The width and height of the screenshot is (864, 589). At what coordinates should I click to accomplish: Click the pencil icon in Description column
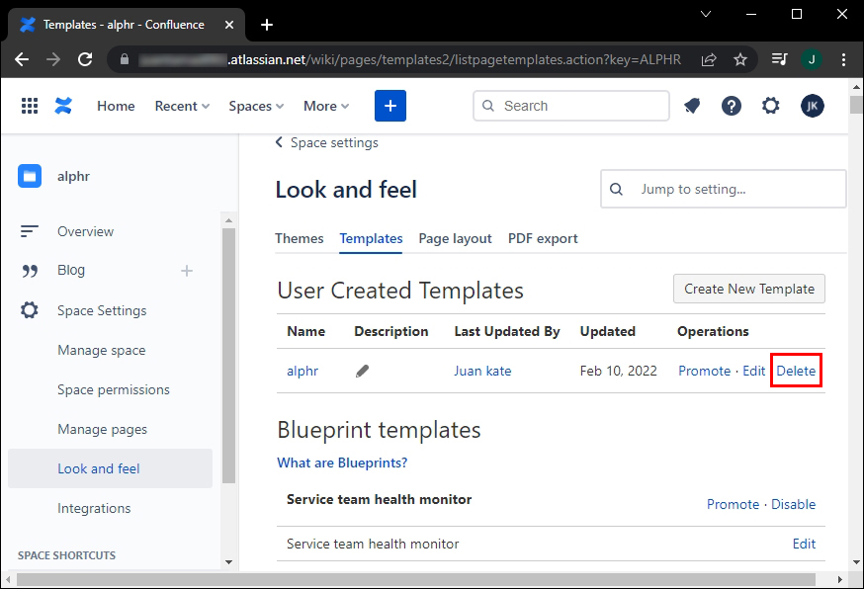[363, 372]
